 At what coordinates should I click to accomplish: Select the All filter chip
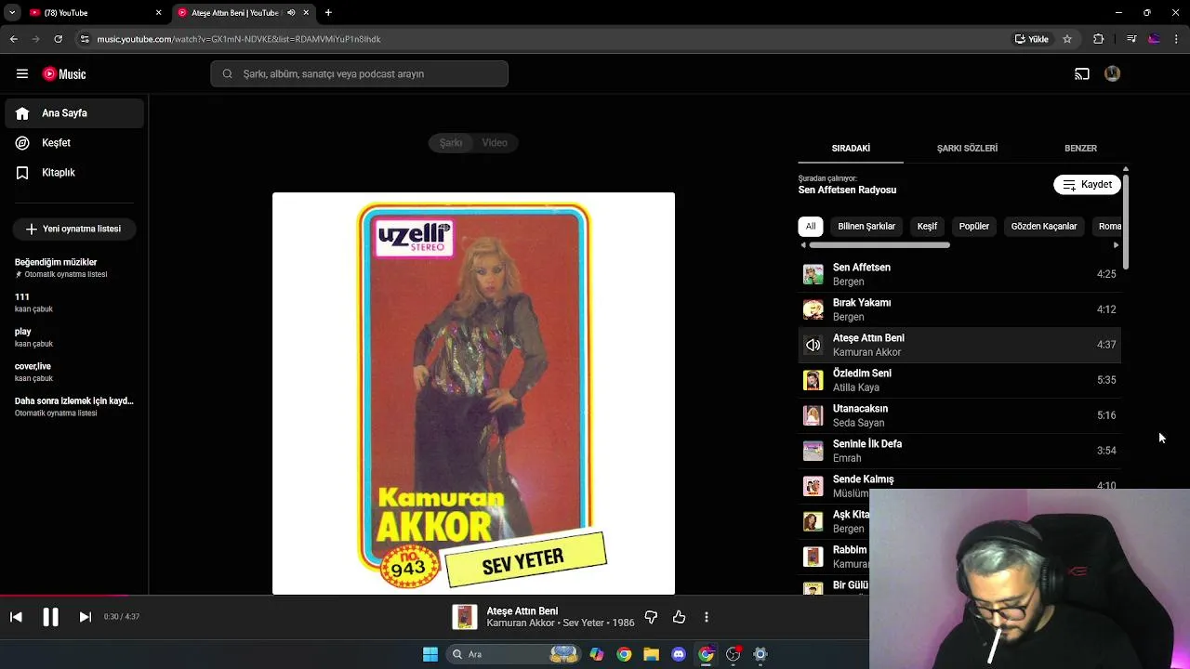811,227
